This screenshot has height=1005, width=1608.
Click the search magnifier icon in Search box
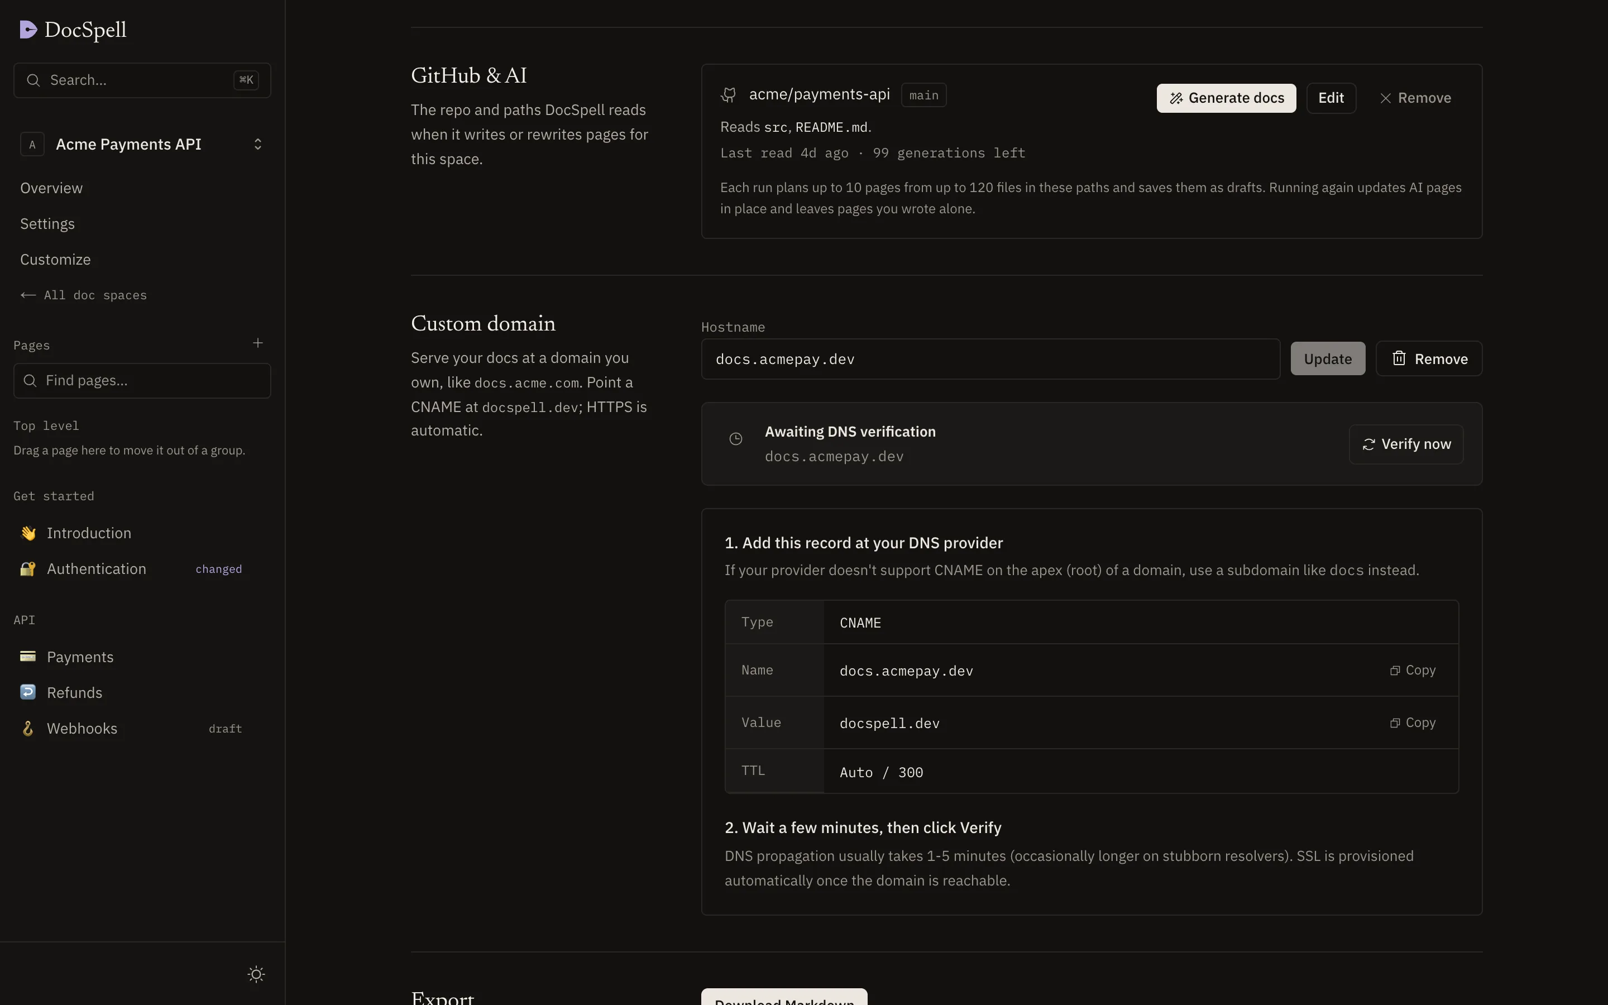click(33, 80)
